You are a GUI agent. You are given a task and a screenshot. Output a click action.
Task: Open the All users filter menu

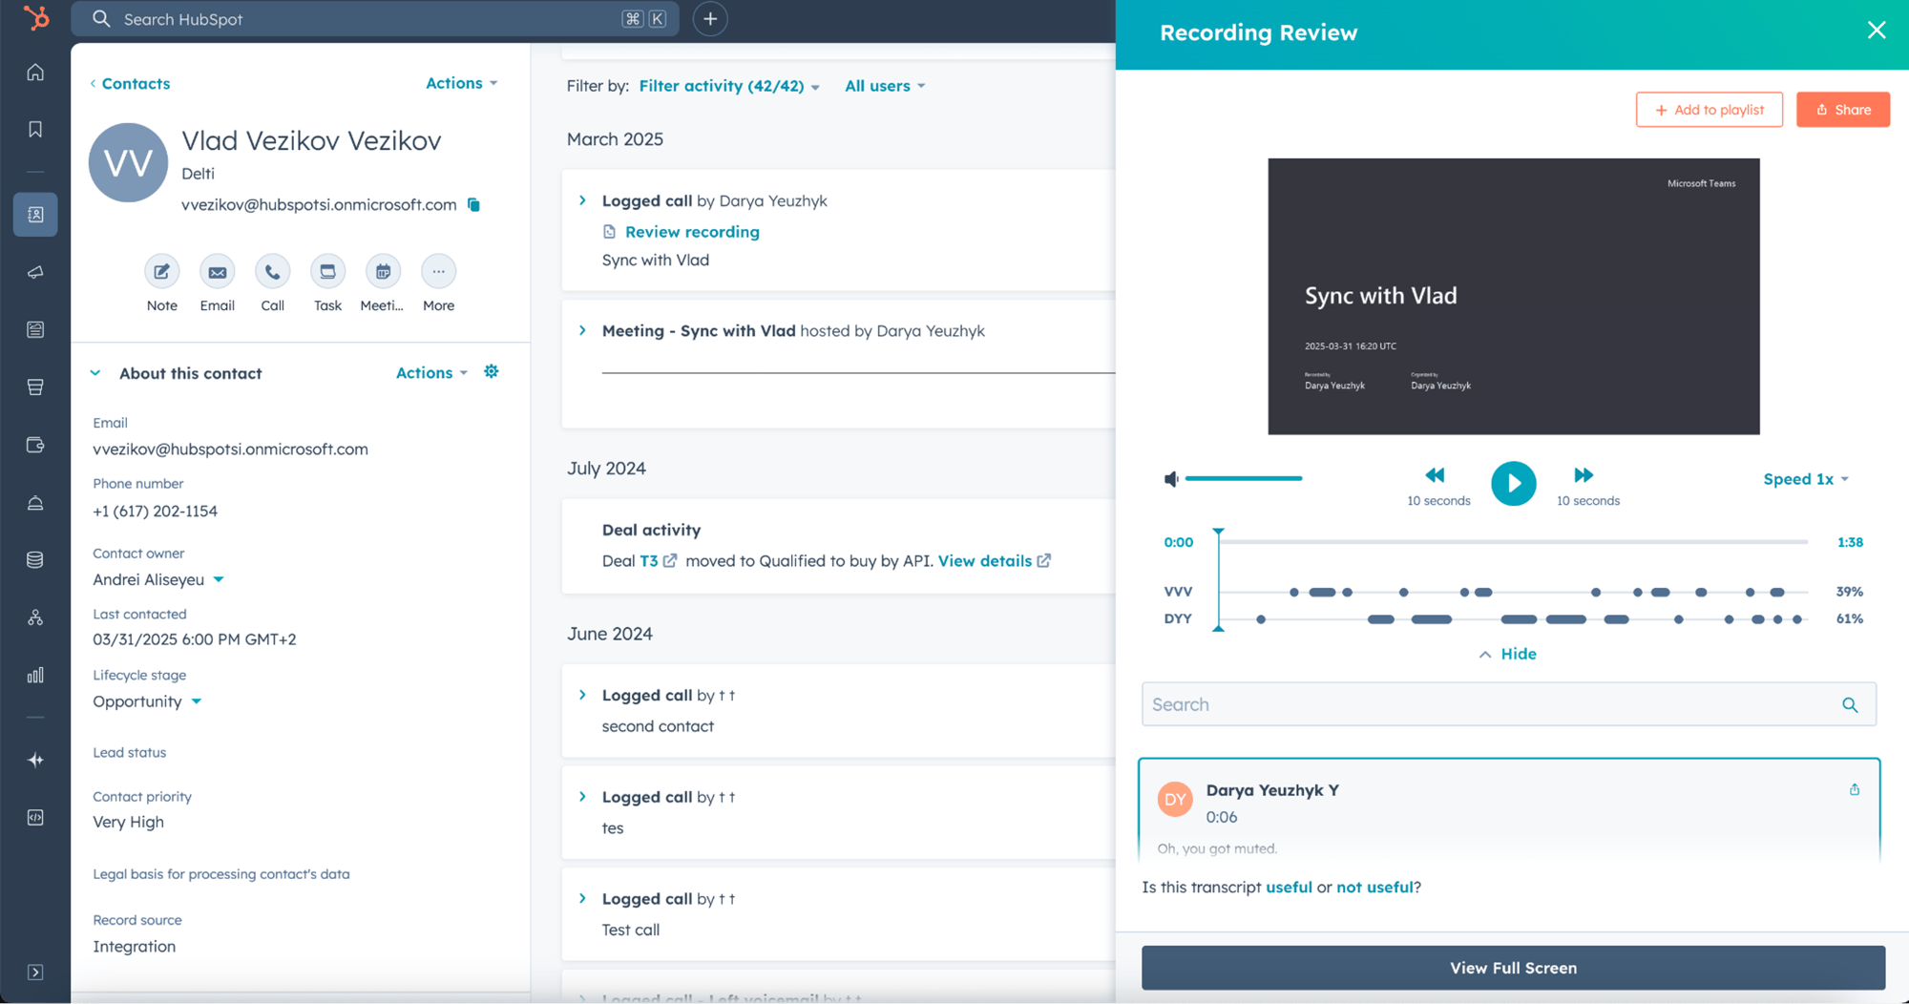point(885,86)
